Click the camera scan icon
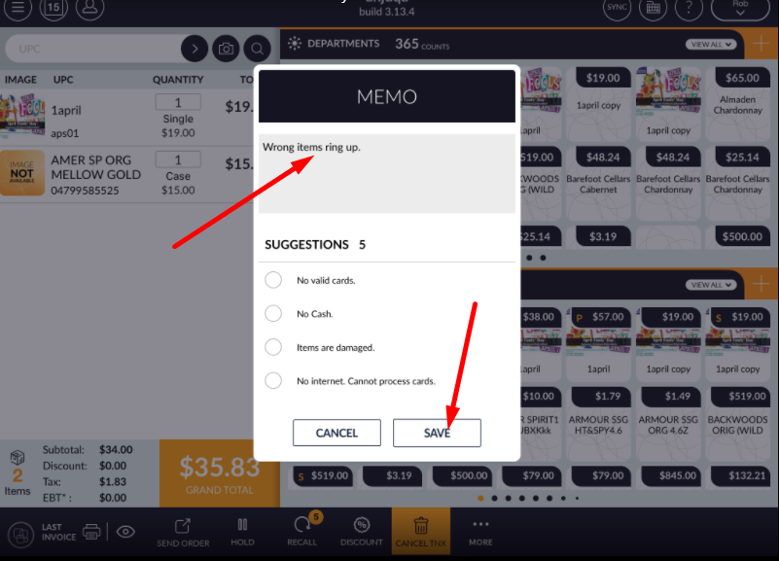This screenshot has width=779, height=561. coord(226,49)
